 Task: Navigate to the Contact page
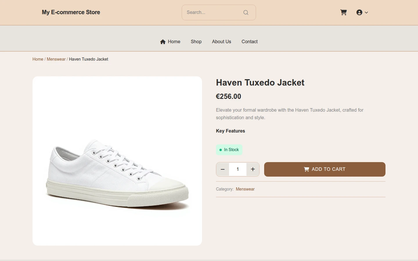[250, 42]
